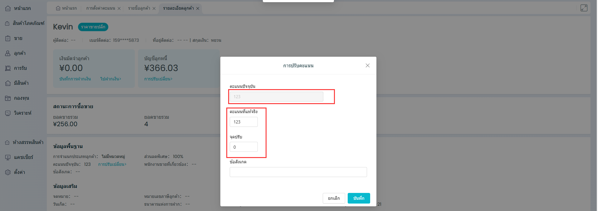The image size is (598, 211).
Task: Switch to the การตั้งค่าคะแนน tab
Action: [100, 8]
